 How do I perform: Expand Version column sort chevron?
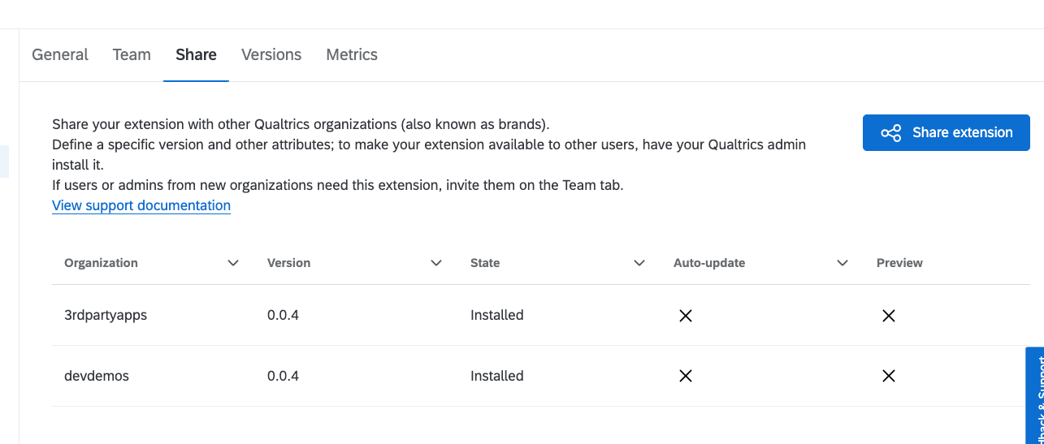pos(436,263)
